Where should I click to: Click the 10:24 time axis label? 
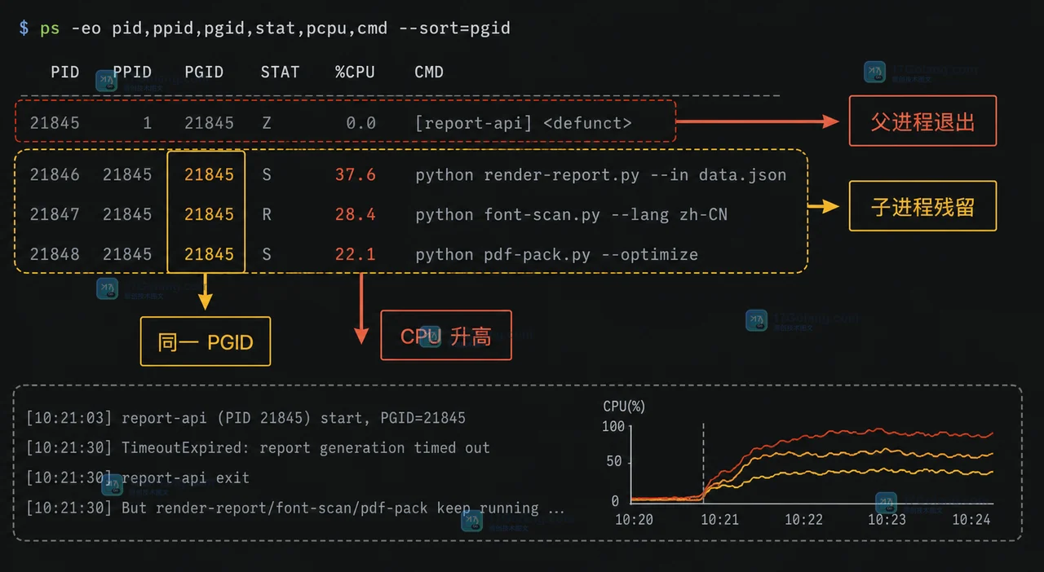pos(971,519)
